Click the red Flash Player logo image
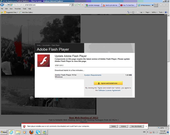 pyautogui.click(x=44, y=61)
